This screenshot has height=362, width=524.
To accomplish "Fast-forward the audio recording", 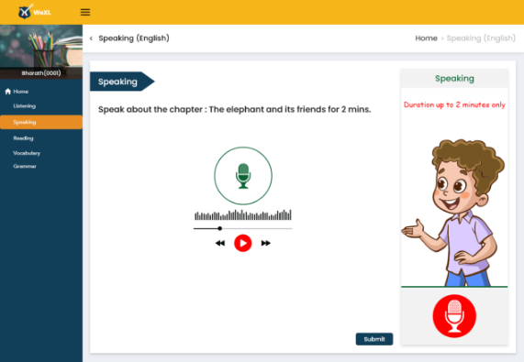I will pos(266,243).
